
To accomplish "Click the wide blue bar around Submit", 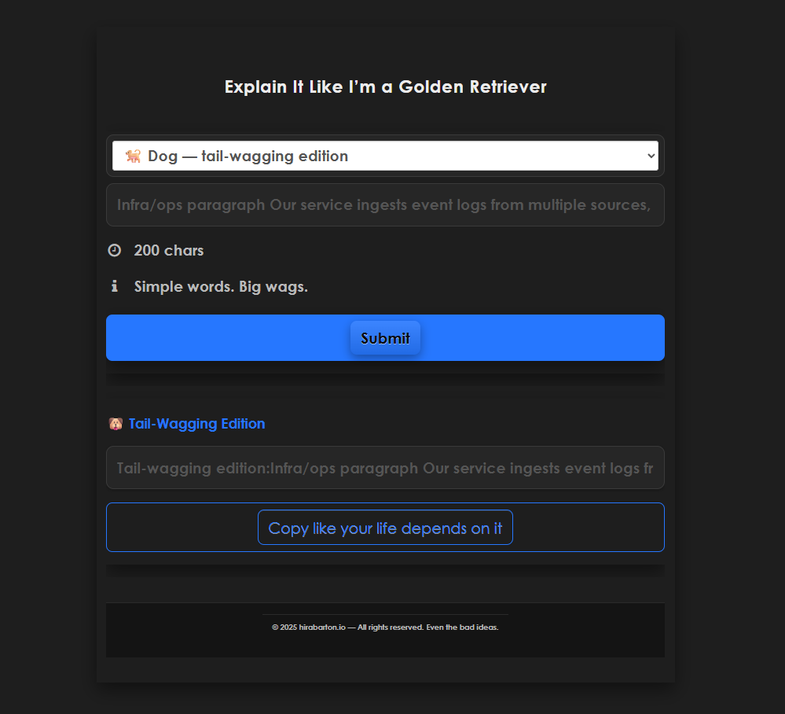I will tap(385, 337).
